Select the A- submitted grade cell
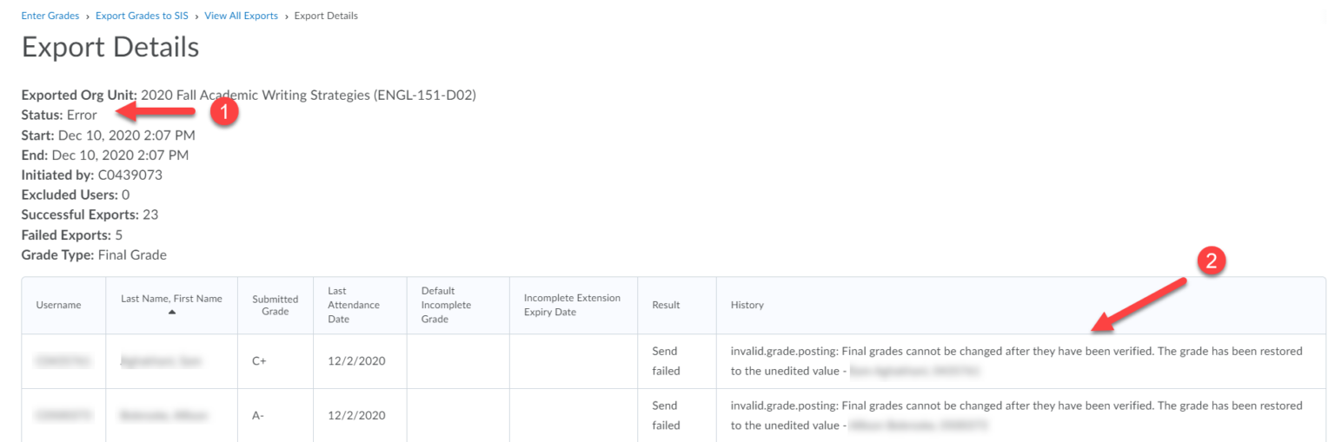 (258, 415)
